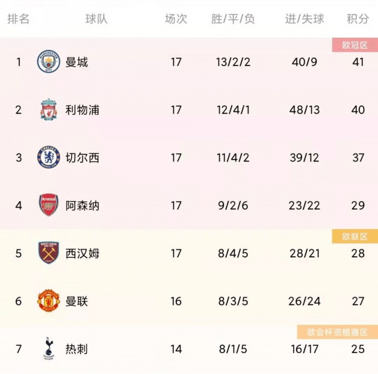The width and height of the screenshot is (378, 374).
Task: Click the 胜/平/负 column header
Action: coord(233,19)
